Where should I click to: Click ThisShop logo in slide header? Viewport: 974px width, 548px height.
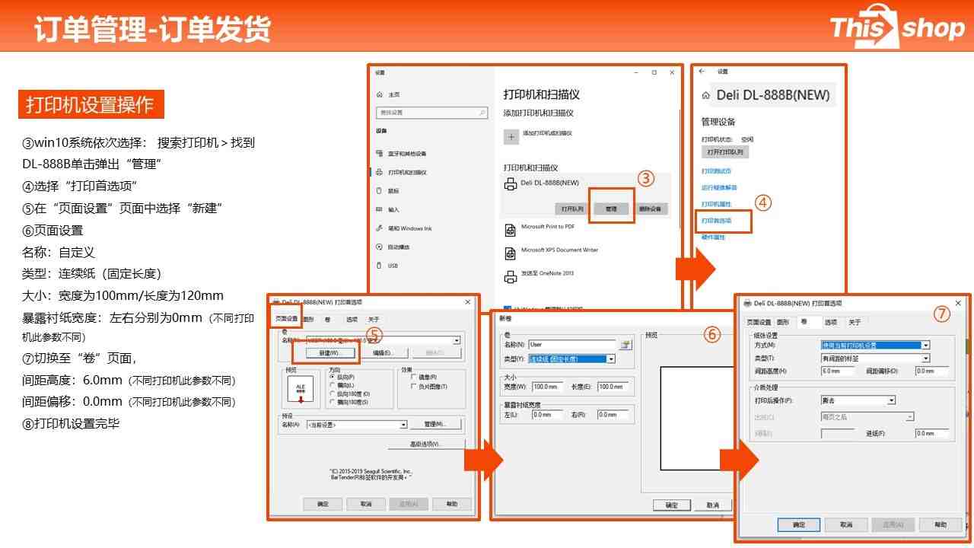click(x=897, y=28)
